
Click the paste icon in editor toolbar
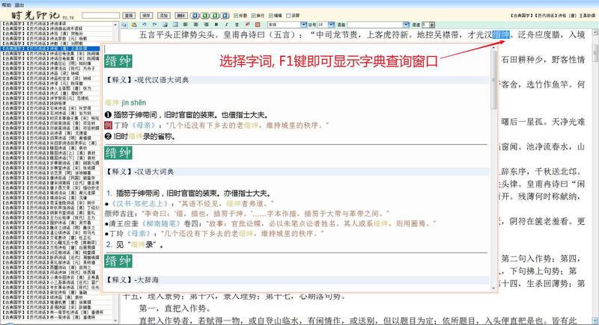tap(134, 25)
